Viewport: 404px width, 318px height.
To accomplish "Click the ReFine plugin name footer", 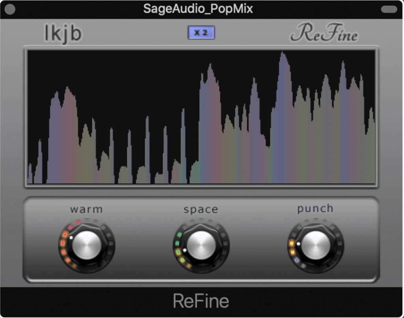I will click(x=201, y=301).
